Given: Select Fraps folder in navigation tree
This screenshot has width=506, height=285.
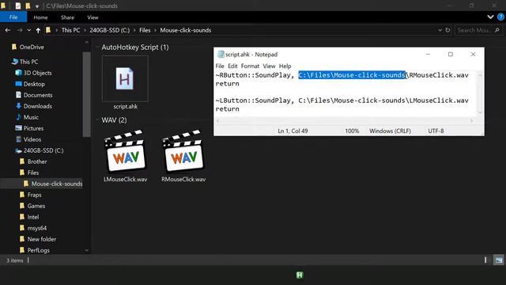Looking at the screenshot, I should tap(34, 195).
